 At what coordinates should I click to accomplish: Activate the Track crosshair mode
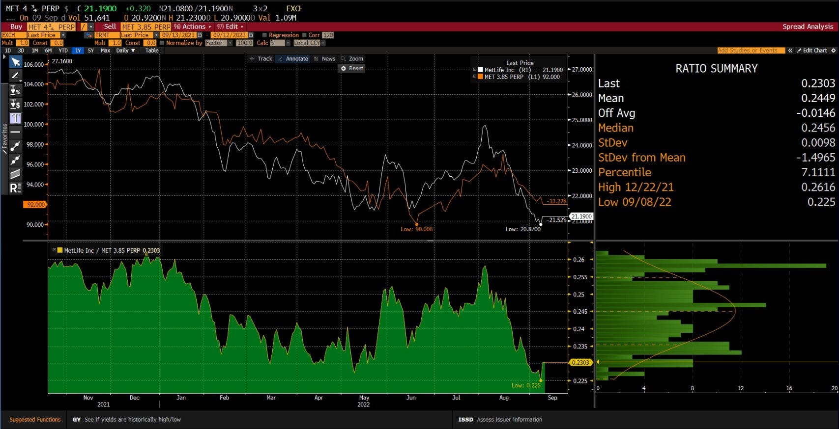(x=260, y=59)
